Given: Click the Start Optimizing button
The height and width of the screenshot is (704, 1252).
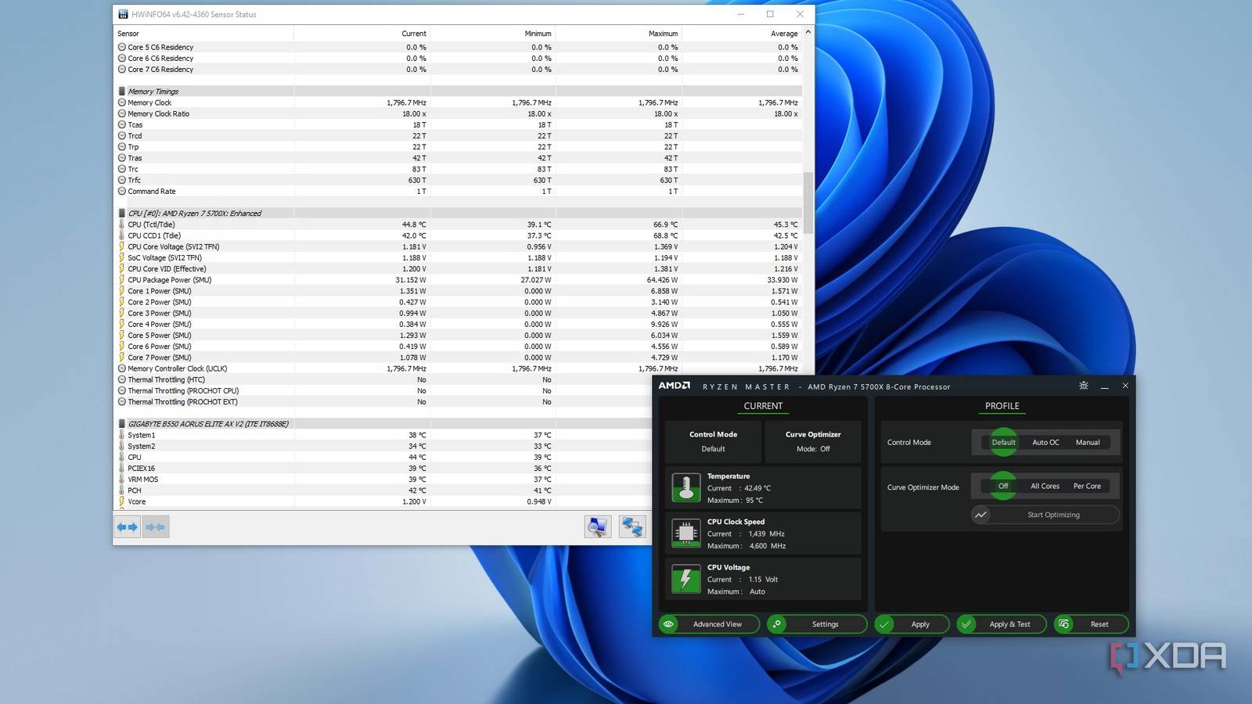Looking at the screenshot, I should (x=1045, y=515).
